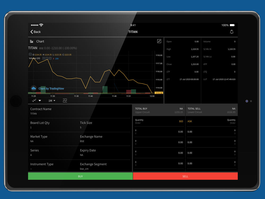This screenshot has width=265, height=199.
Task: Click the TOTAL SELL header
Action: (194, 109)
